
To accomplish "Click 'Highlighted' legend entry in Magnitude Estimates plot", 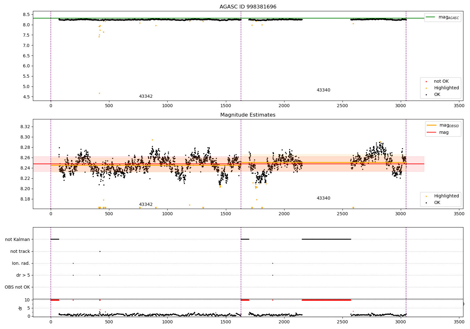I will [446, 196].
